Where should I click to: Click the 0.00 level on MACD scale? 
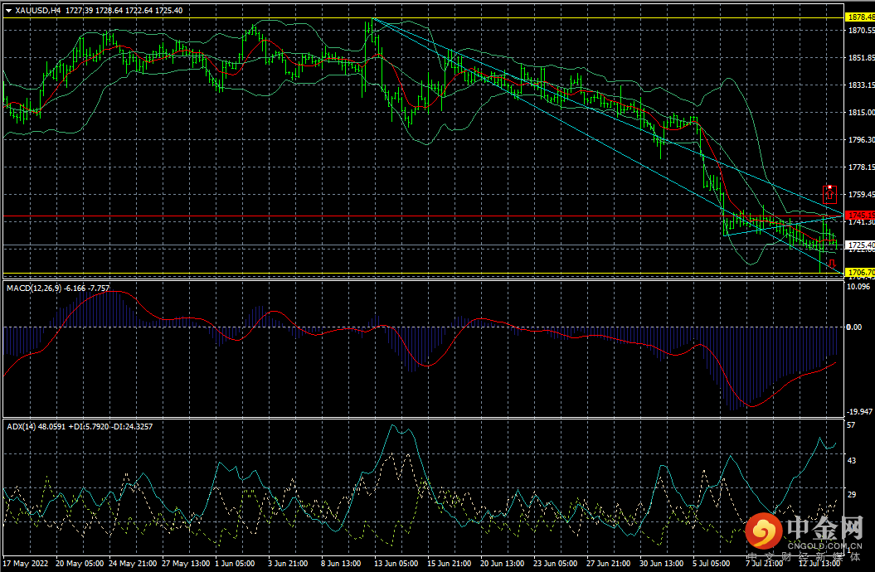click(854, 327)
